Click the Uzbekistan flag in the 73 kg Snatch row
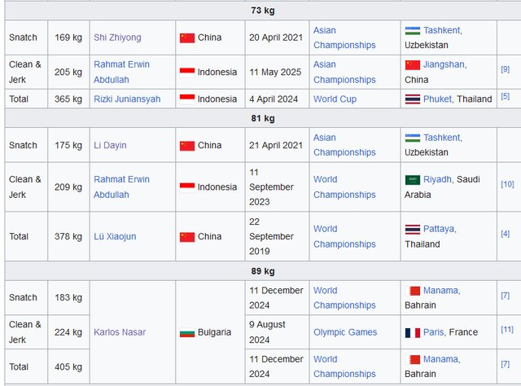Screen dimensions: 521x386 point(412,30)
